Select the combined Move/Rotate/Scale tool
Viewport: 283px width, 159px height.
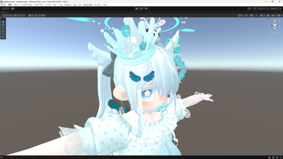pos(2,37)
